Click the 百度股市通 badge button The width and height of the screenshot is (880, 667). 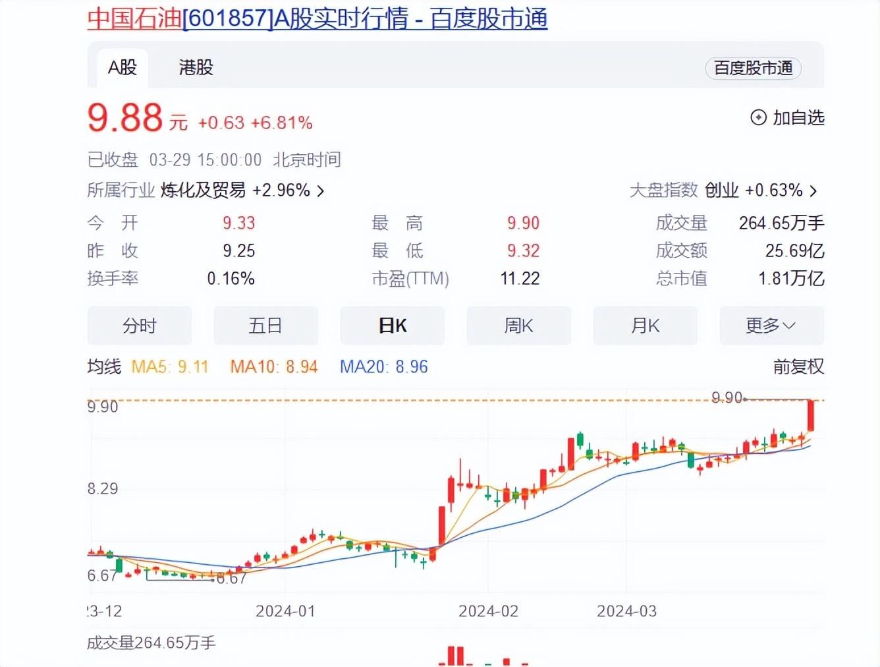click(753, 68)
